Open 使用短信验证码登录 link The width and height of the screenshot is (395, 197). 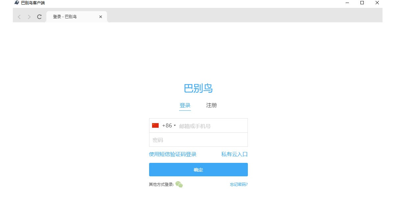[173, 154]
